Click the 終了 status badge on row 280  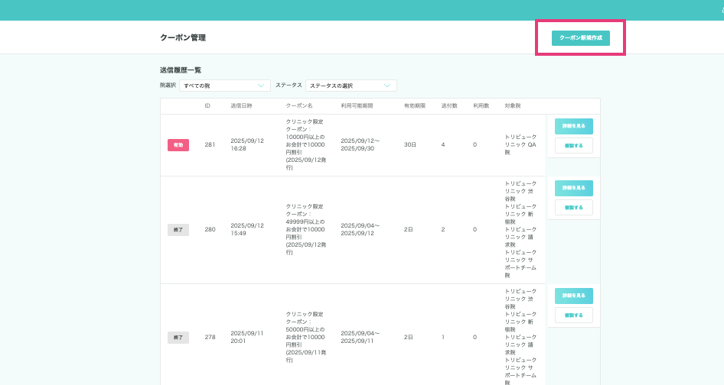178,230
